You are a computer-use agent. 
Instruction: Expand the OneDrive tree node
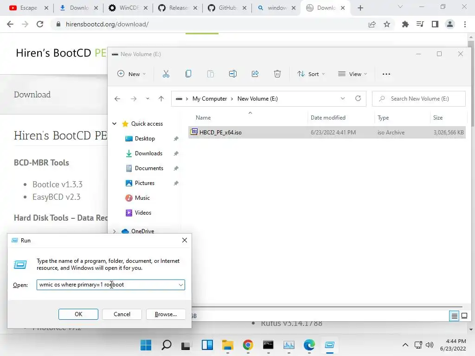coord(115,231)
